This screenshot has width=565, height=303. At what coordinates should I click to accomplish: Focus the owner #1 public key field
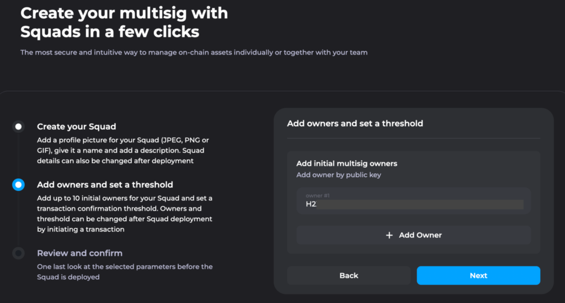coord(413,201)
